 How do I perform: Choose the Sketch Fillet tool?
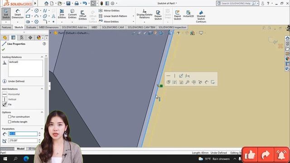click(45, 22)
